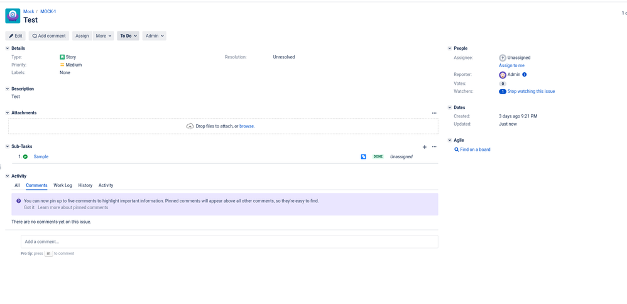Click the Unassigned text in the Sample row
The image size is (627, 304).
coord(401,157)
